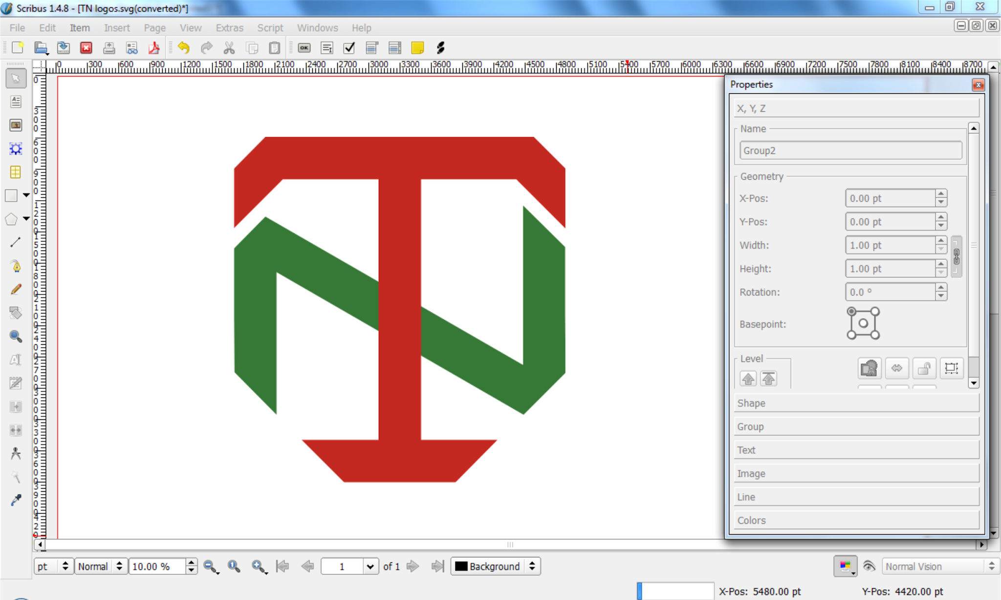Select the Insert Text Frame tool

(16, 102)
